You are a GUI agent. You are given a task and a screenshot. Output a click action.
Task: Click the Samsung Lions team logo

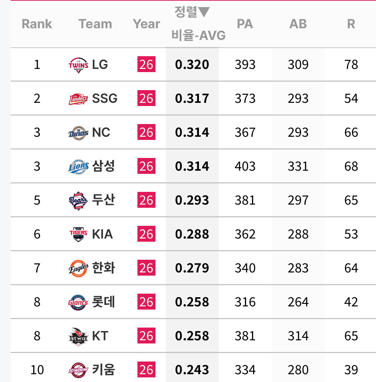click(78, 167)
